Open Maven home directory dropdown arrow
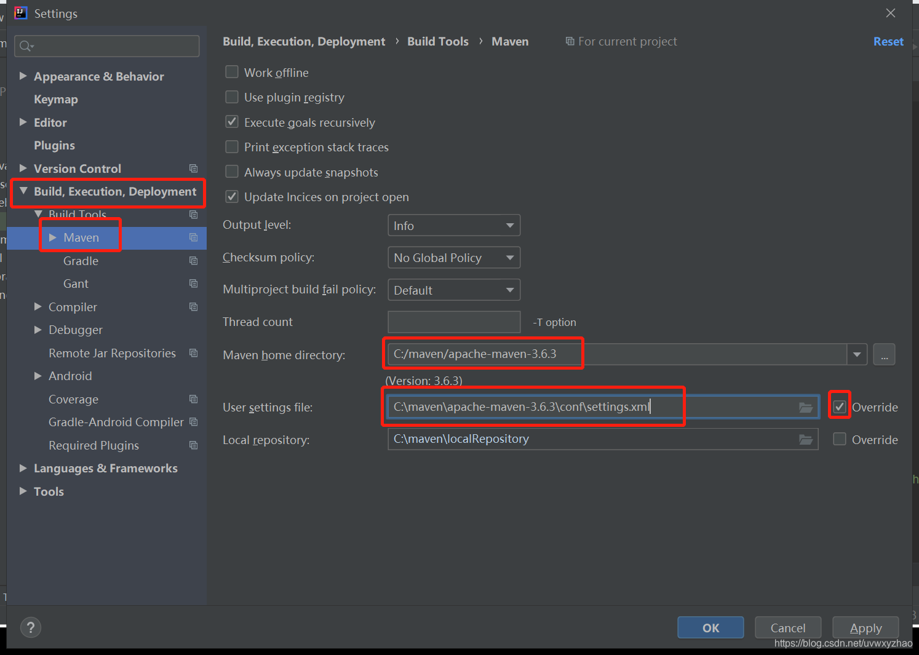 coord(857,354)
